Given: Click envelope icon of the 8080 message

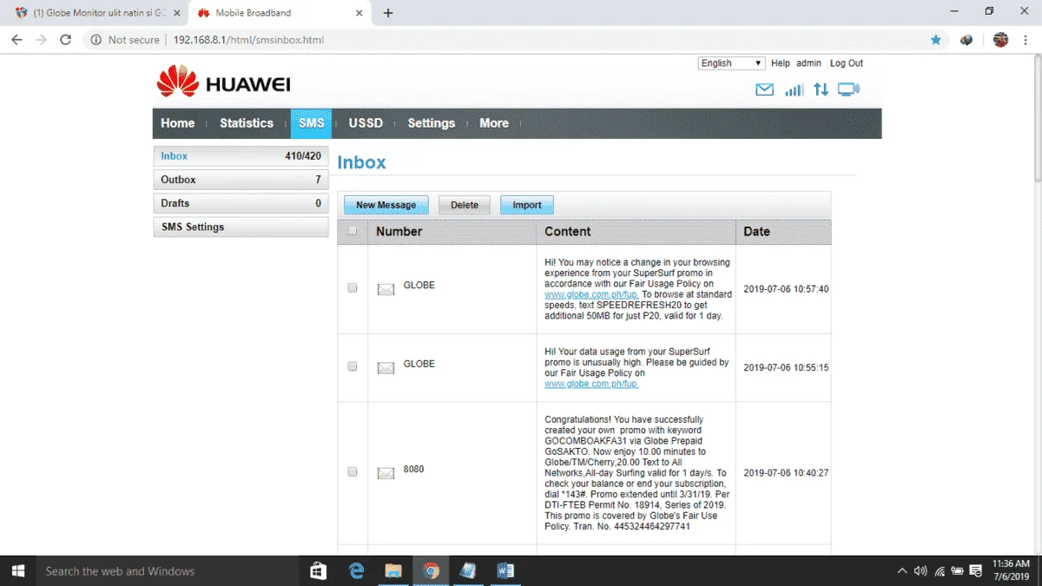Looking at the screenshot, I should 386,473.
